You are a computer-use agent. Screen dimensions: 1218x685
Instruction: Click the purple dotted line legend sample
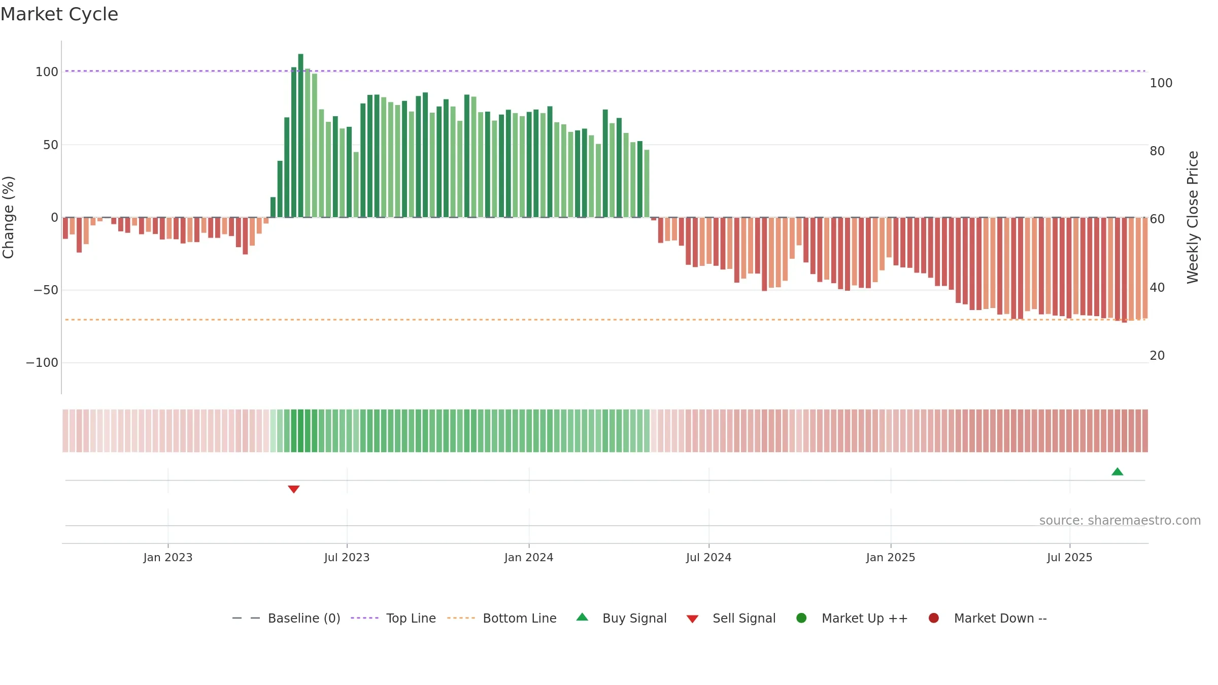click(x=365, y=618)
